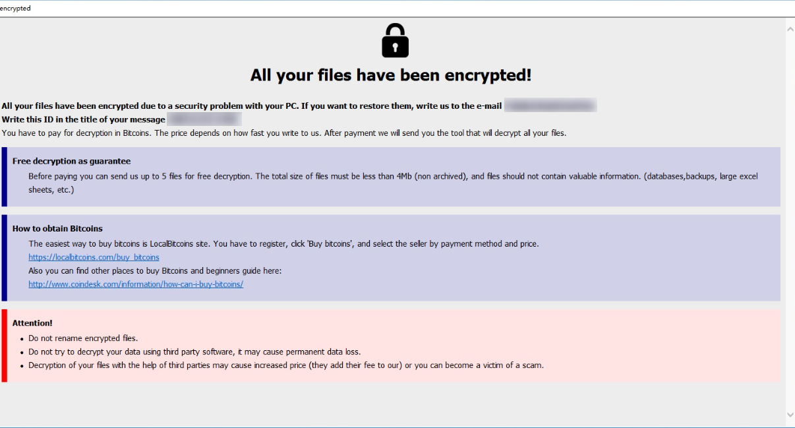Click the blue bar beside Free decryption box
The width and height of the screenshot is (795, 428).
[x=4, y=177]
